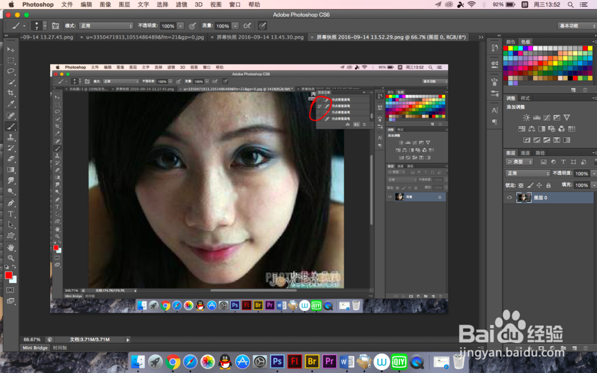The image size is (597, 373).
Task: Add a Channel Mixer adjustment
Action: (561, 129)
